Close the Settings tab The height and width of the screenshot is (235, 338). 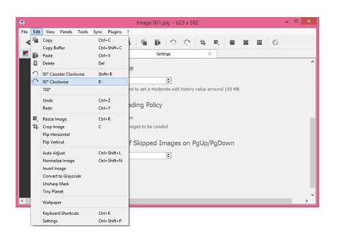210,54
